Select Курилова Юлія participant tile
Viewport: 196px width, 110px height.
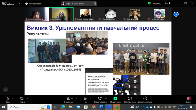pos(159,14)
